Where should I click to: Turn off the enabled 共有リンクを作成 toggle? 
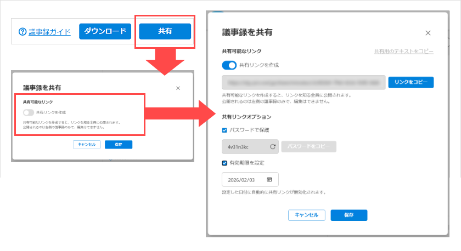(229, 65)
